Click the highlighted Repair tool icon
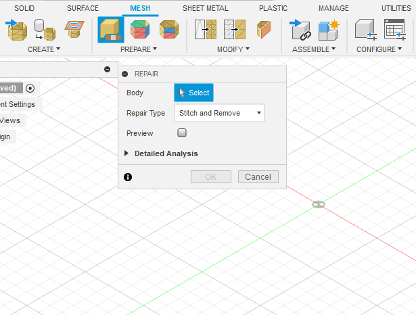 (110, 30)
